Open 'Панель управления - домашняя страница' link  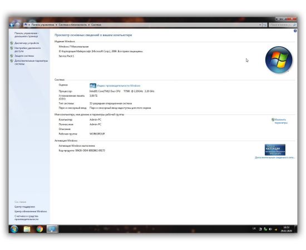click(26, 34)
